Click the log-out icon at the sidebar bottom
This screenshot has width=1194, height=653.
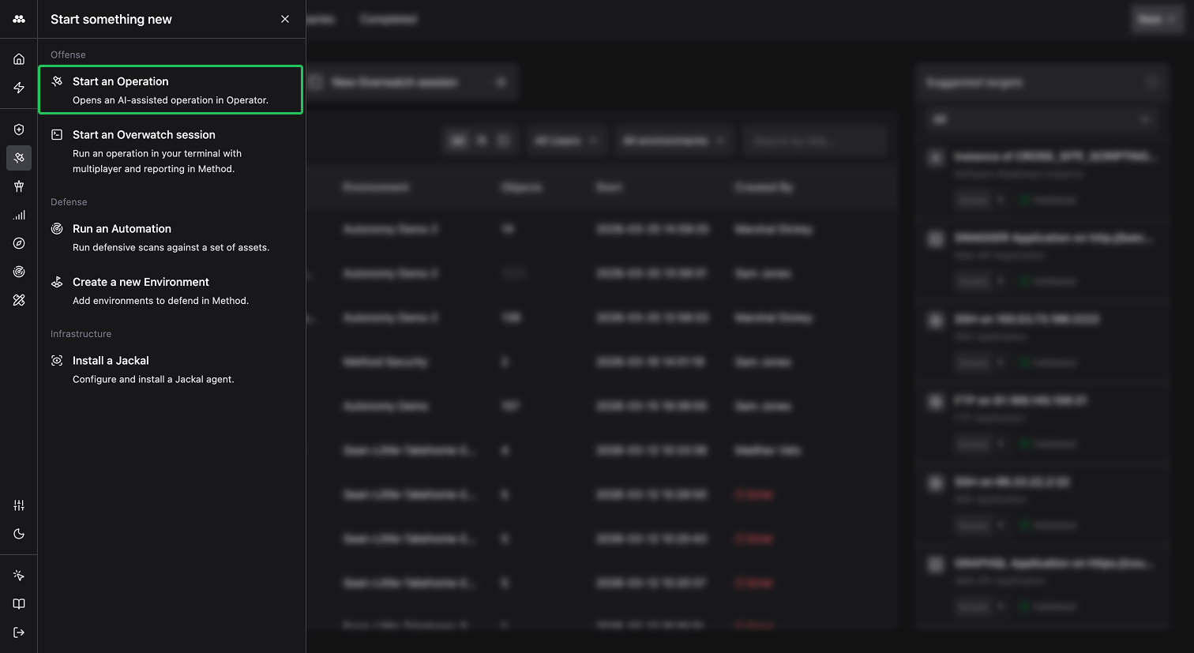click(x=19, y=632)
